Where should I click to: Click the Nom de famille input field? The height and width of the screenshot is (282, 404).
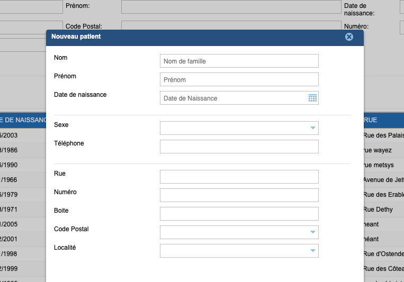pos(239,61)
